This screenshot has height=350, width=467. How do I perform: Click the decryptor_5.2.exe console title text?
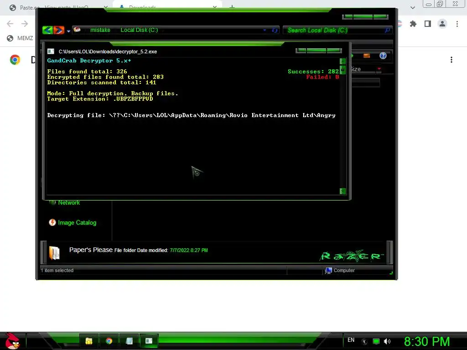pos(108,51)
